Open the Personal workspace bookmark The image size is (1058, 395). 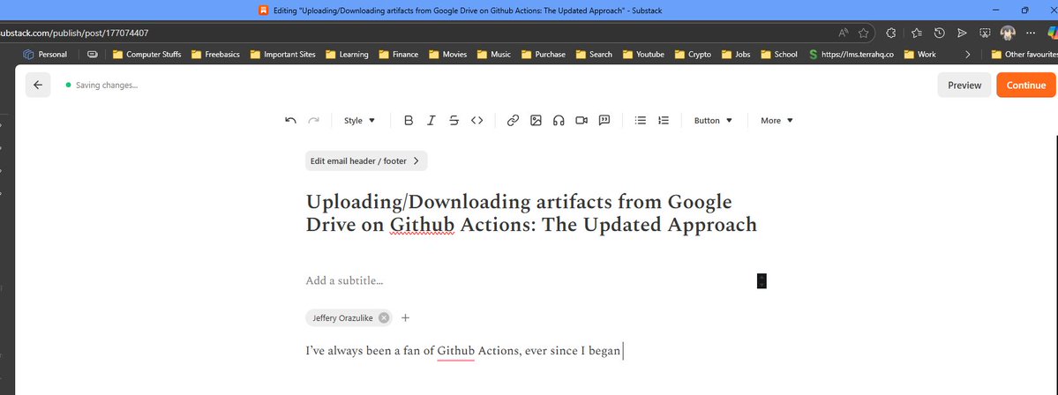coord(45,55)
